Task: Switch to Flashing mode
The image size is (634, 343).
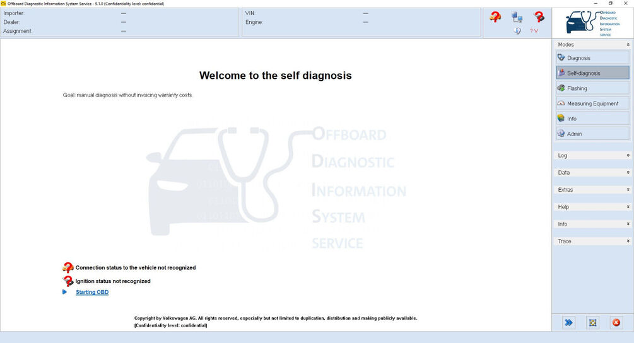Action: click(592, 88)
